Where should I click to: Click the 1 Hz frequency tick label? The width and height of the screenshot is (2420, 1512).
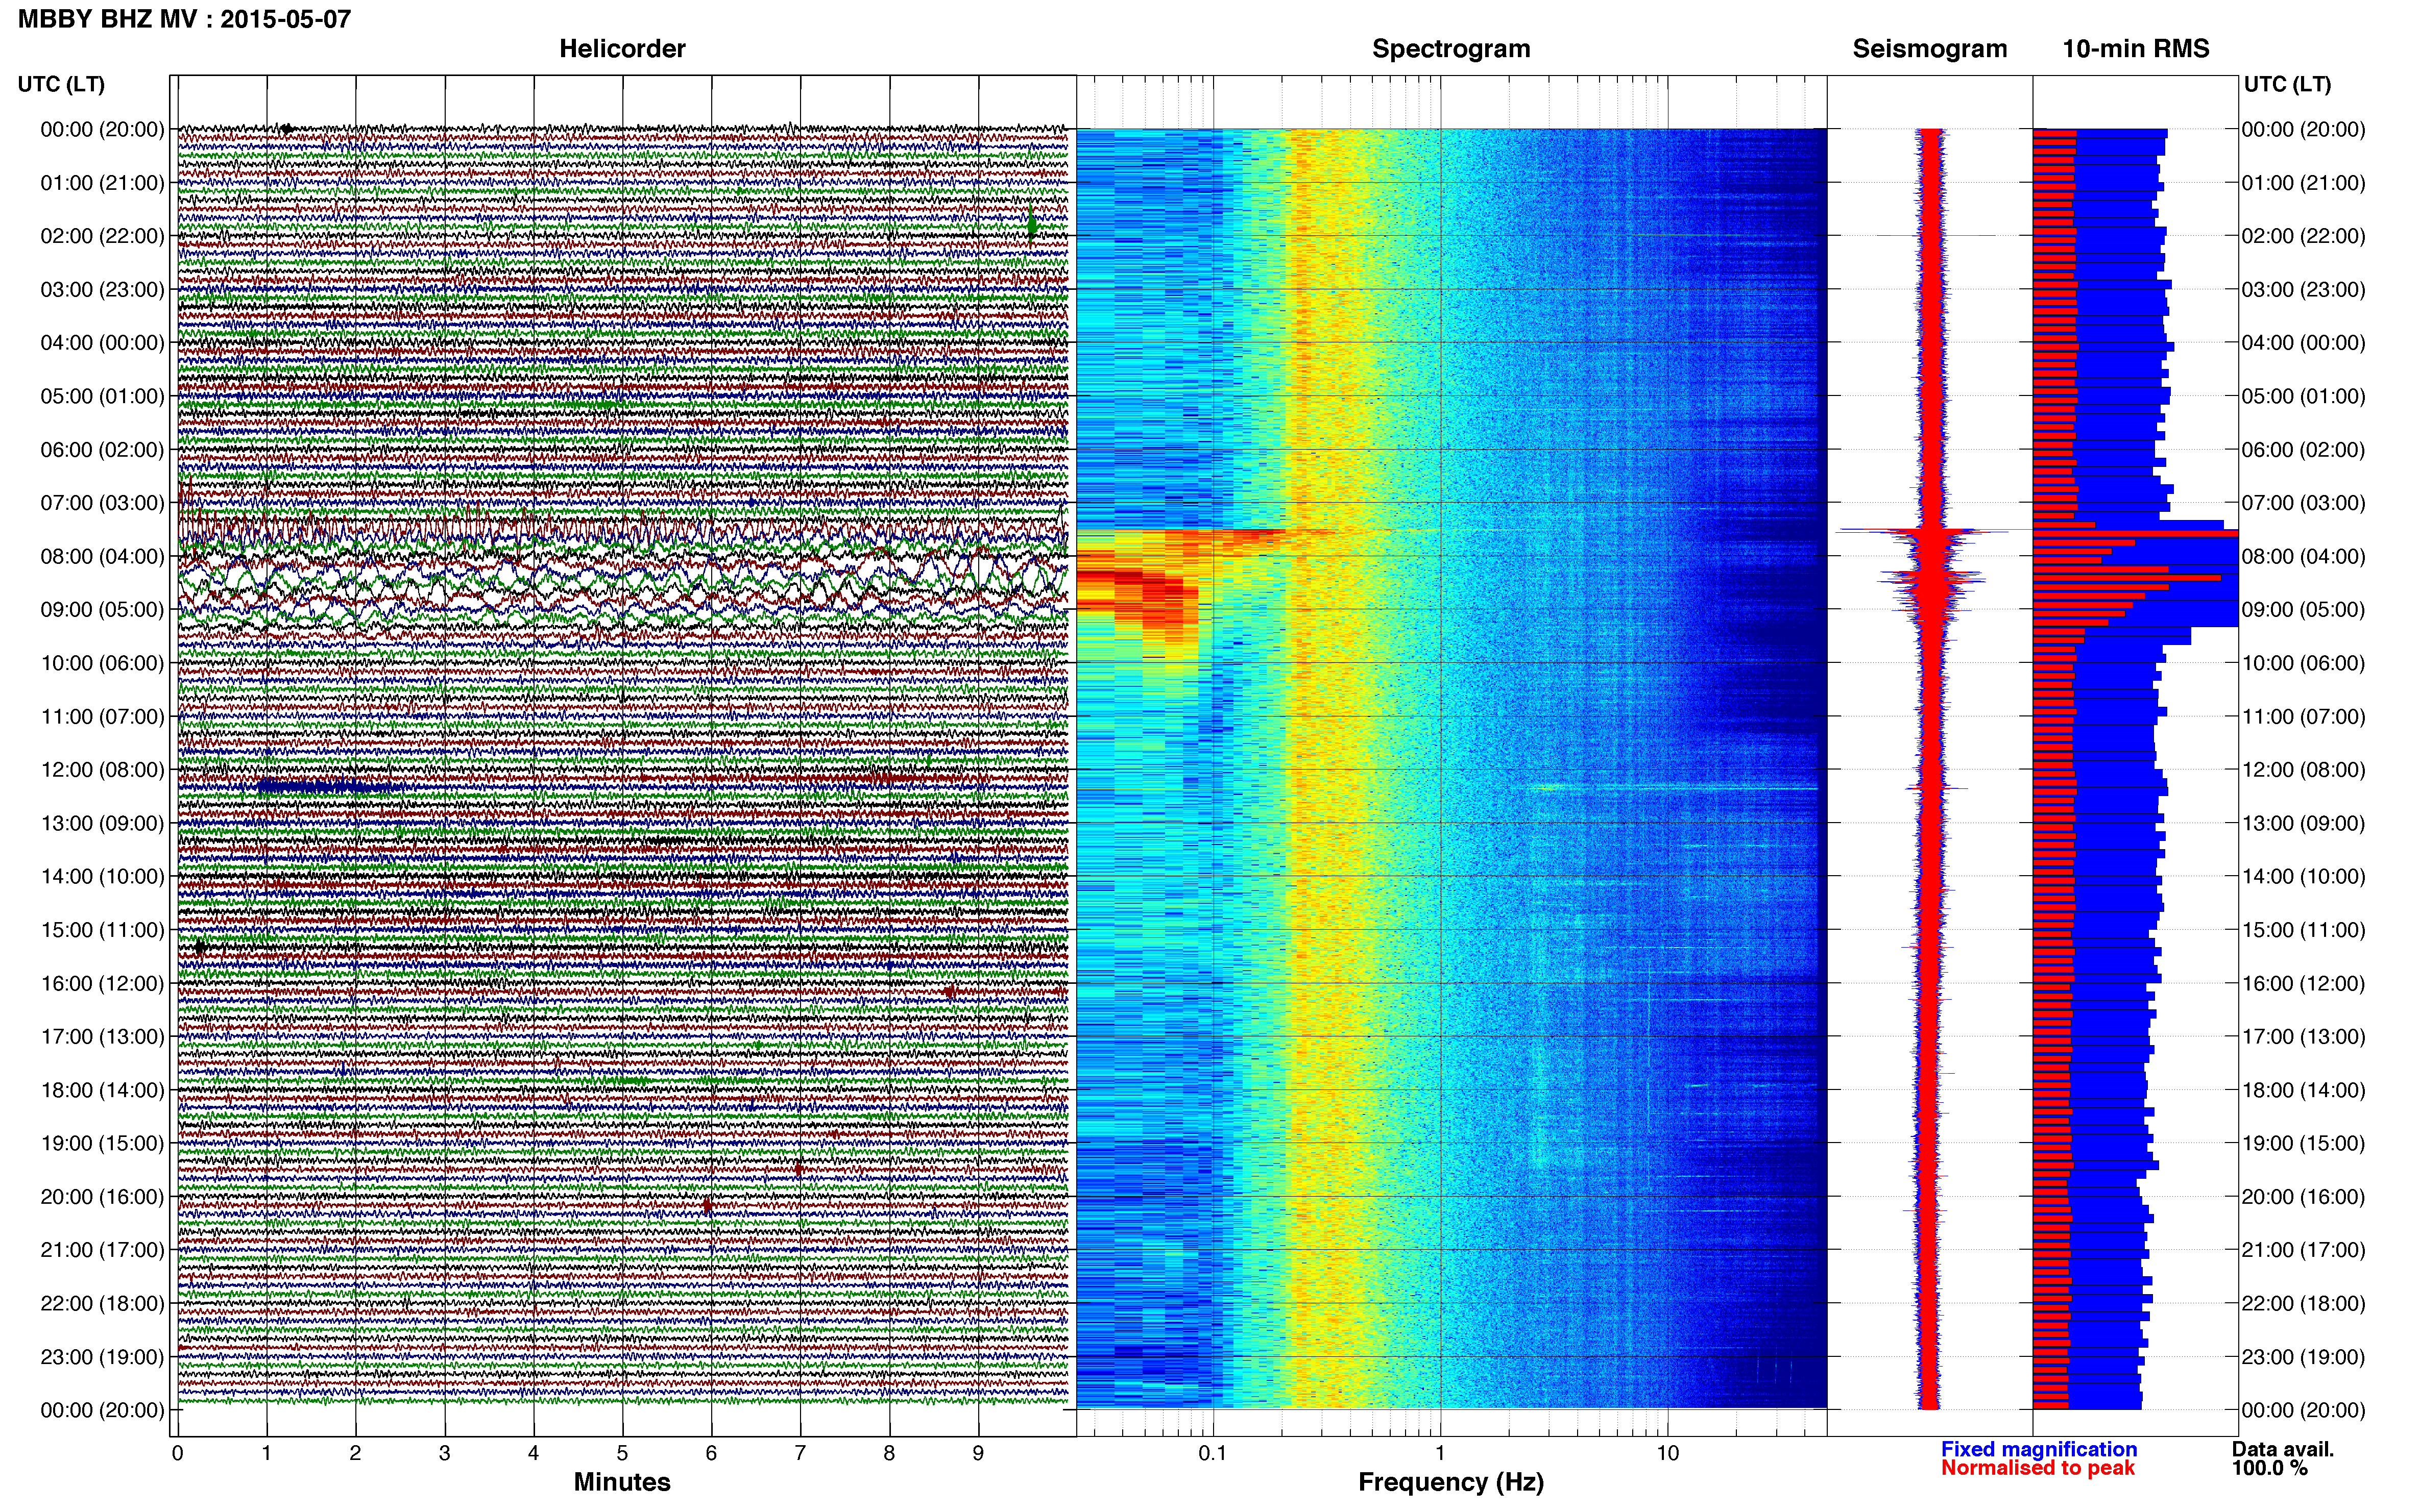(1441, 1454)
